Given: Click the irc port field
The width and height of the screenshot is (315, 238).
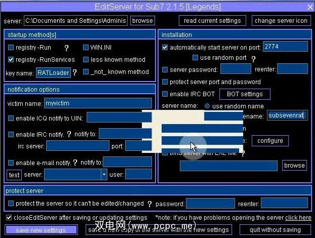Looking at the screenshot, I should point(138,146).
